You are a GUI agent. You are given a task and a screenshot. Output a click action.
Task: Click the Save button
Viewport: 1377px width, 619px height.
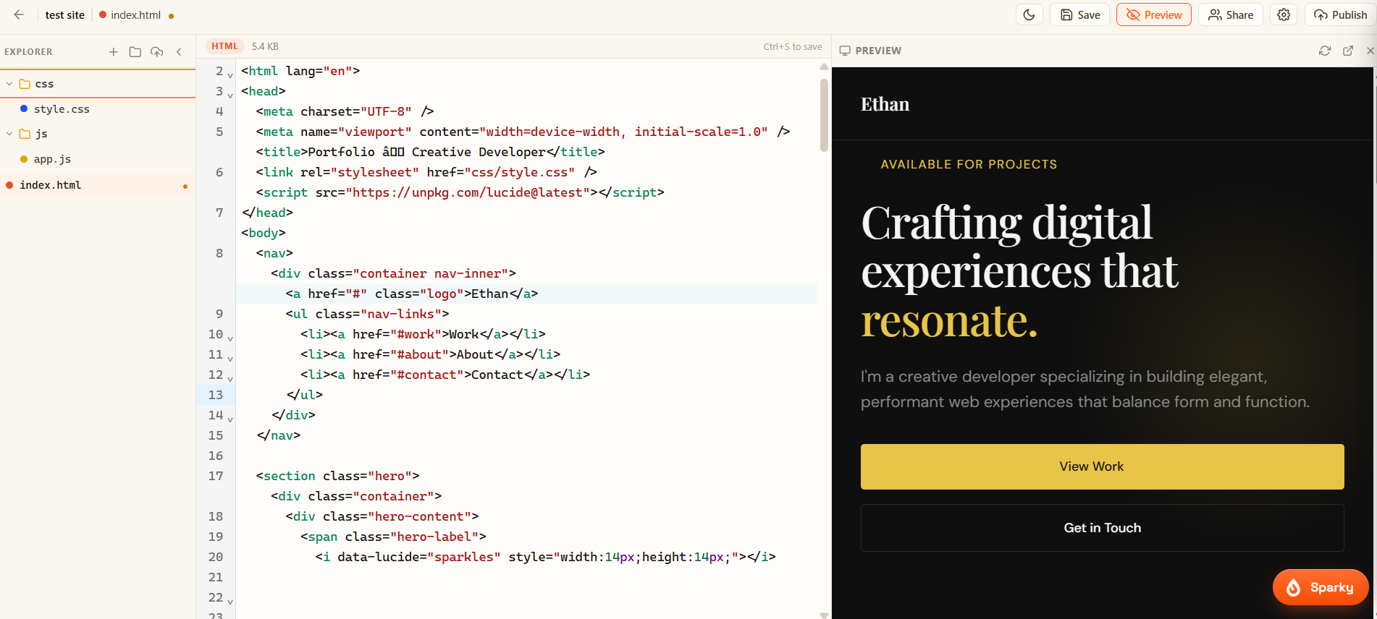pos(1079,14)
